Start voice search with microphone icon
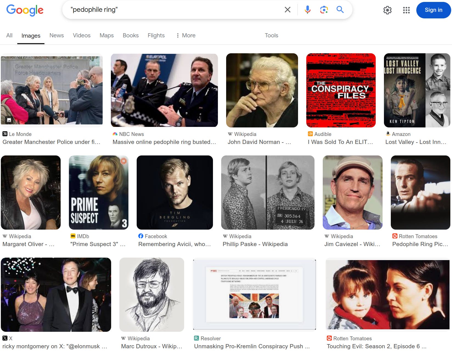452x351 pixels. (307, 10)
